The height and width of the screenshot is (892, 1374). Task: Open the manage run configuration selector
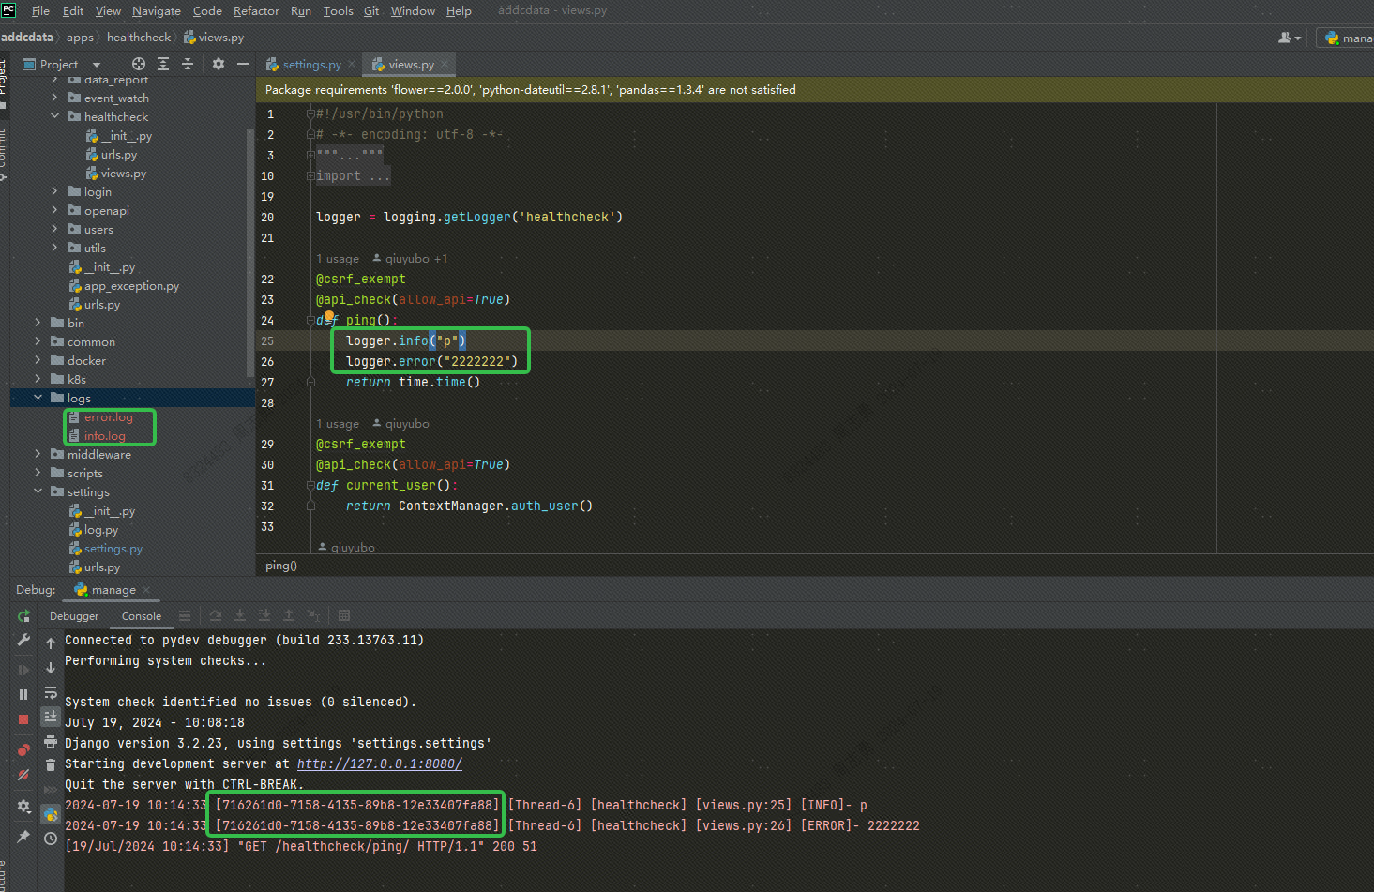coord(1347,38)
